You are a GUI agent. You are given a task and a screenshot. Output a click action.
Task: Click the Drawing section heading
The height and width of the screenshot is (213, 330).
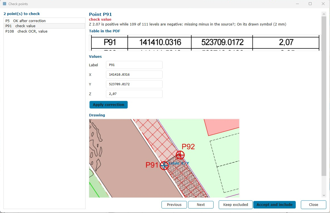pos(97,115)
